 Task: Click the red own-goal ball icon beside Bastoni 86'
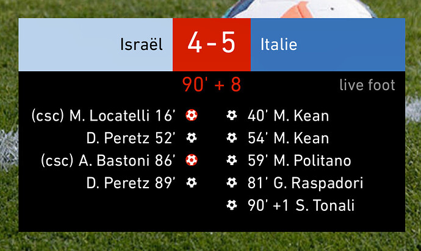[x=192, y=160]
